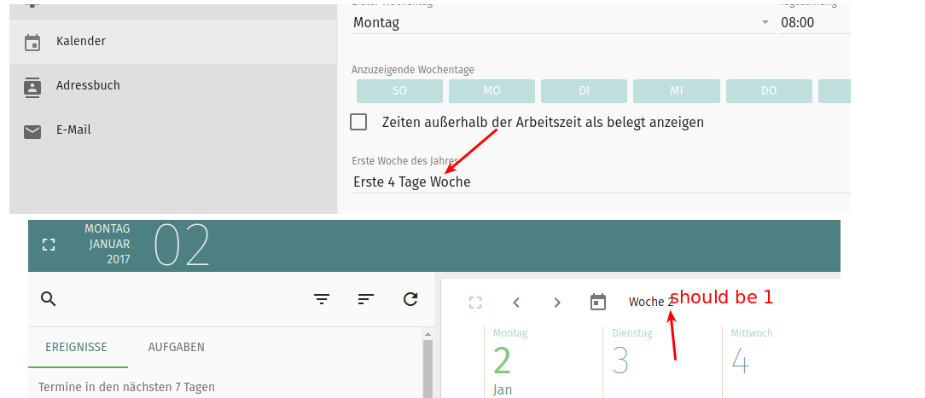Screen dimensions: 925x398
Task: Click the search magnifier icon
Action: (49, 298)
